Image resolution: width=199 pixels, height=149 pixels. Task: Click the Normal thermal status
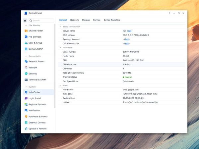(x=127, y=77)
